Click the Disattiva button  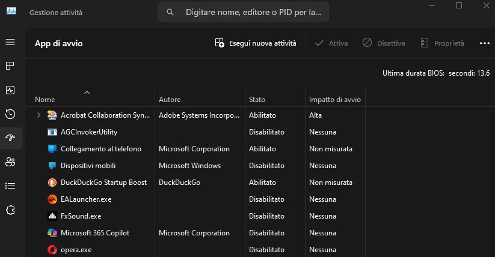pyautogui.click(x=384, y=43)
